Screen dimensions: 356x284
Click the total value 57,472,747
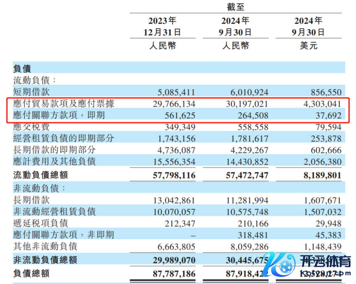(x=247, y=175)
